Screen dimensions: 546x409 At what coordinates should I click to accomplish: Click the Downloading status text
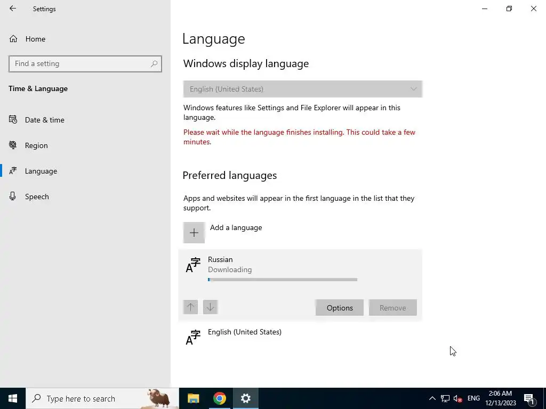230,270
